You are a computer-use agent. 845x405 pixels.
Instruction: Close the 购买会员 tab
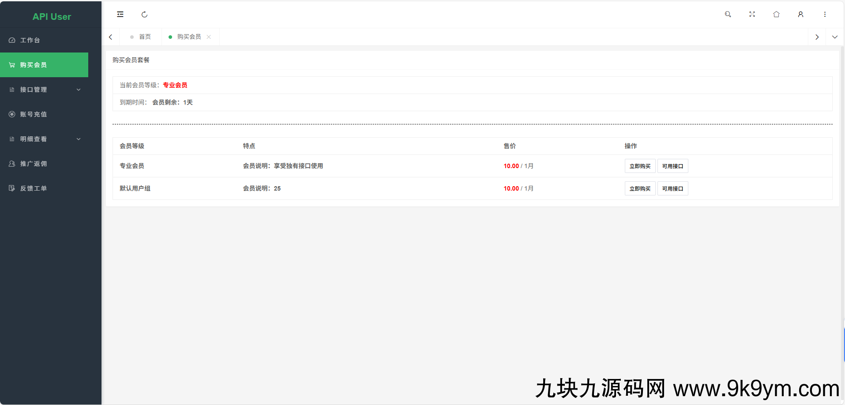point(209,37)
